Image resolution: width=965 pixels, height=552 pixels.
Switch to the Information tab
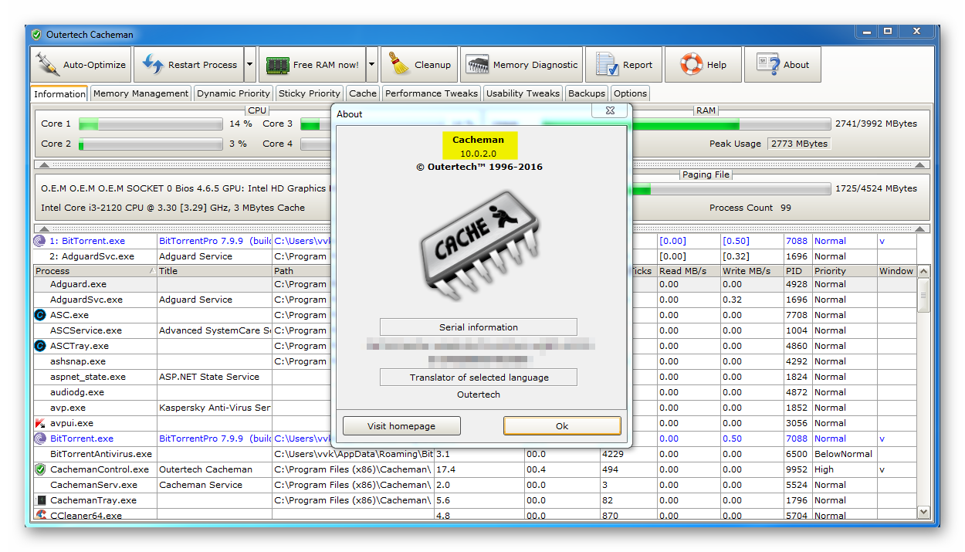[x=59, y=93]
